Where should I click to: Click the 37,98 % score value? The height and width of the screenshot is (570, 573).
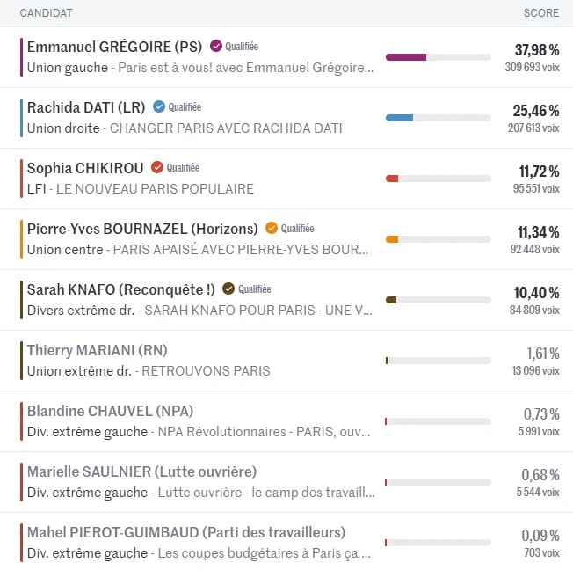click(536, 49)
